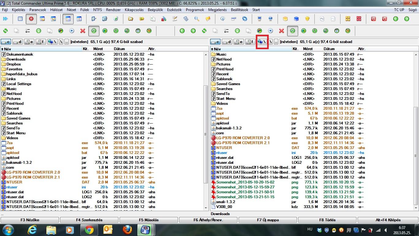This screenshot has height=236, width=419.
Task: Select the Dropbox folder in left panel
Action: click(14, 64)
